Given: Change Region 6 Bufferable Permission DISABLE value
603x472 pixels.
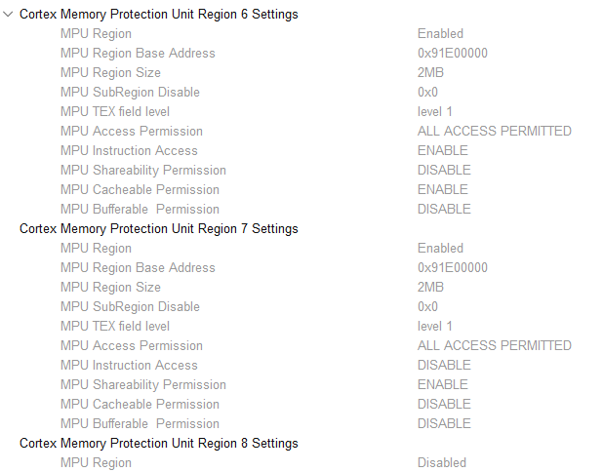Looking at the screenshot, I should pyautogui.click(x=444, y=210).
